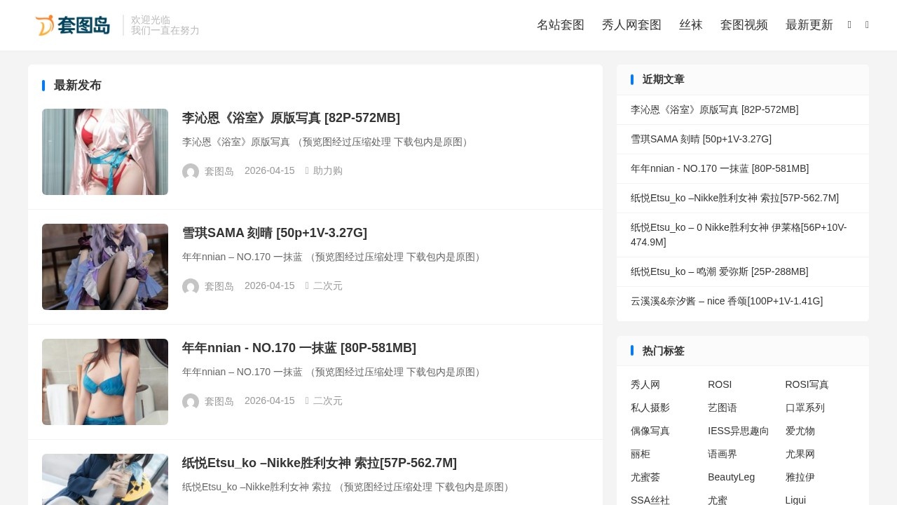Screen dimensions: 897x505
Task: Click the author avatar beside the first post
Action: [191, 172]
